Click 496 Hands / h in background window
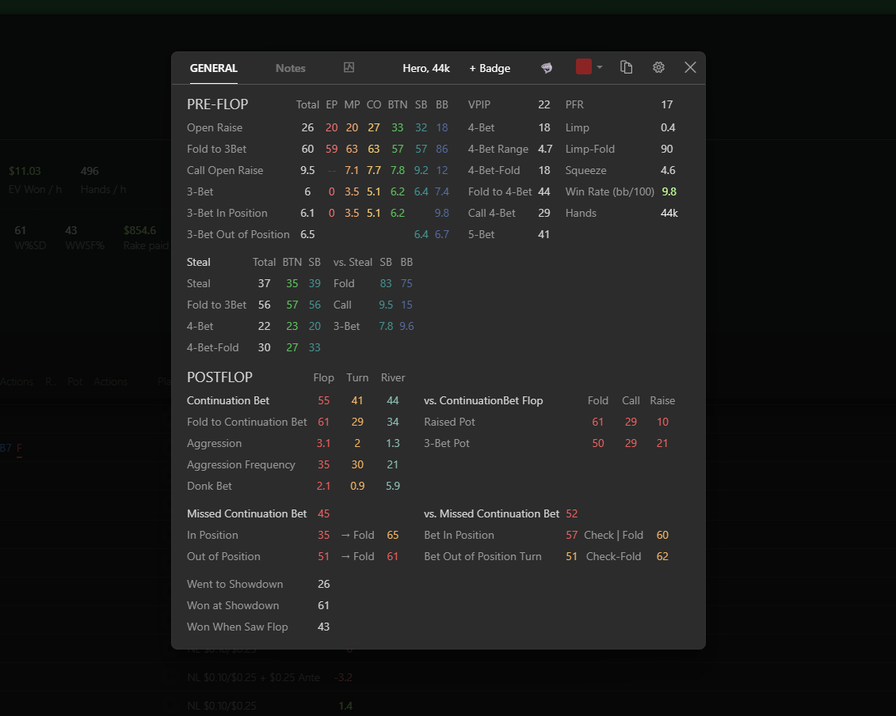Screen dimensions: 896x716 pyautogui.click(x=90, y=171)
